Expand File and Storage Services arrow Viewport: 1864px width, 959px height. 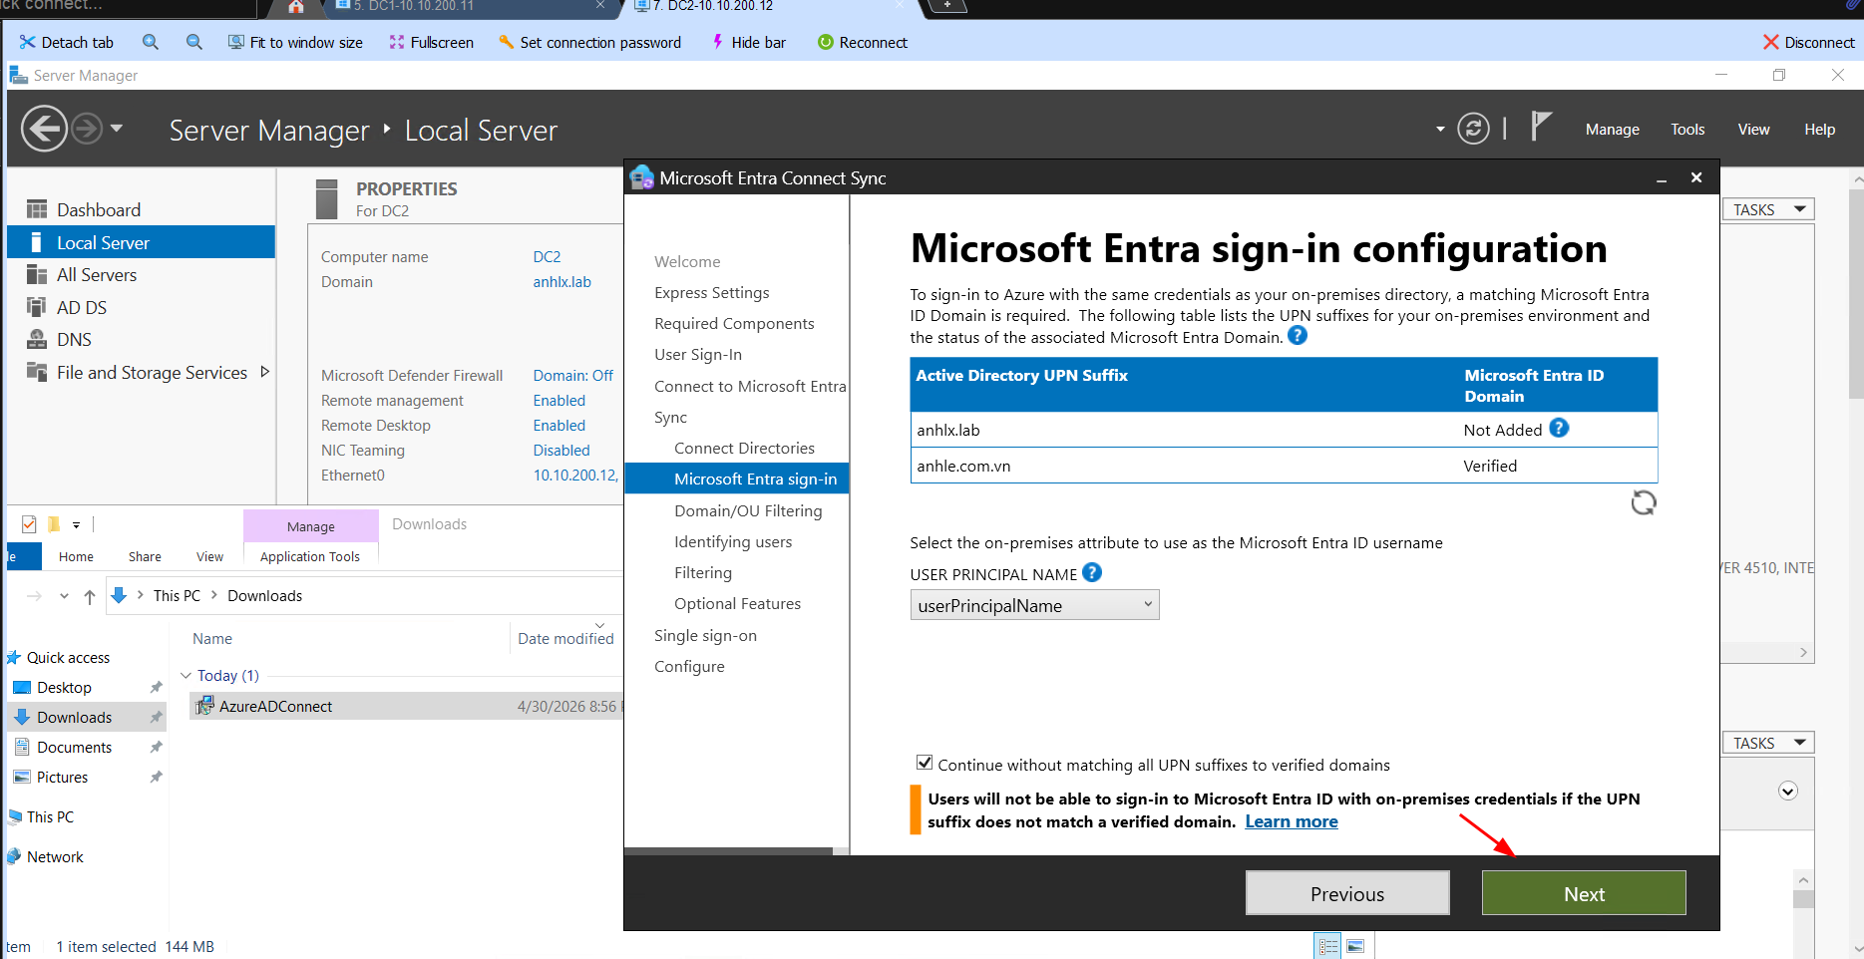click(264, 372)
